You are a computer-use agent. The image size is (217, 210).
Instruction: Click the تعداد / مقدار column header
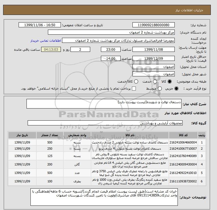[x=50, y=135]
